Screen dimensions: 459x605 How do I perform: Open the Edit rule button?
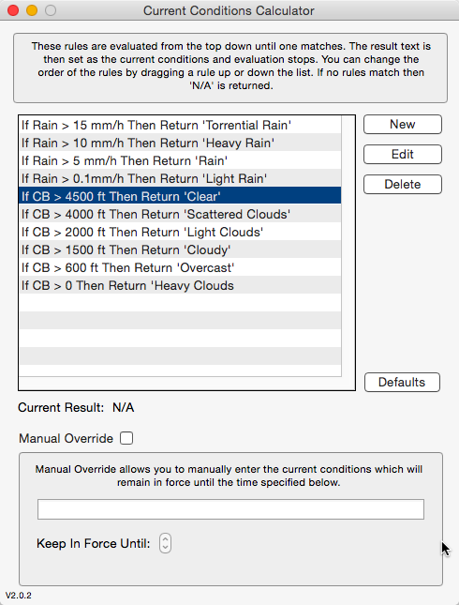point(403,155)
